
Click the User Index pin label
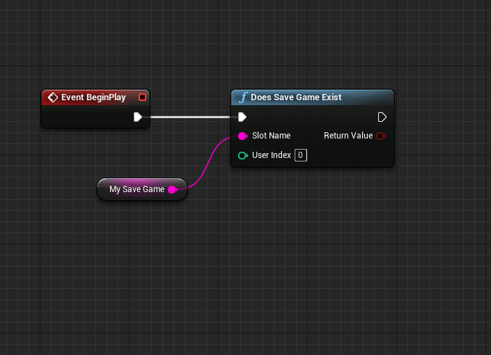(272, 155)
